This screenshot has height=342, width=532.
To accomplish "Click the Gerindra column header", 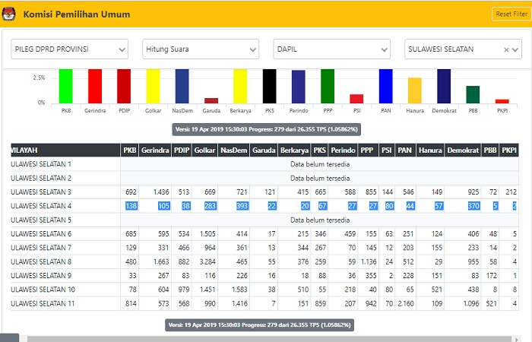I will pos(154,150).
